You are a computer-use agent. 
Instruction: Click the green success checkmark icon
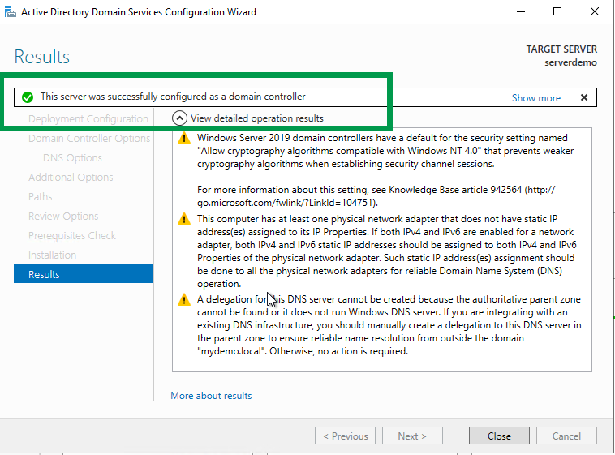pyautogui.click(x=28, y=97)
